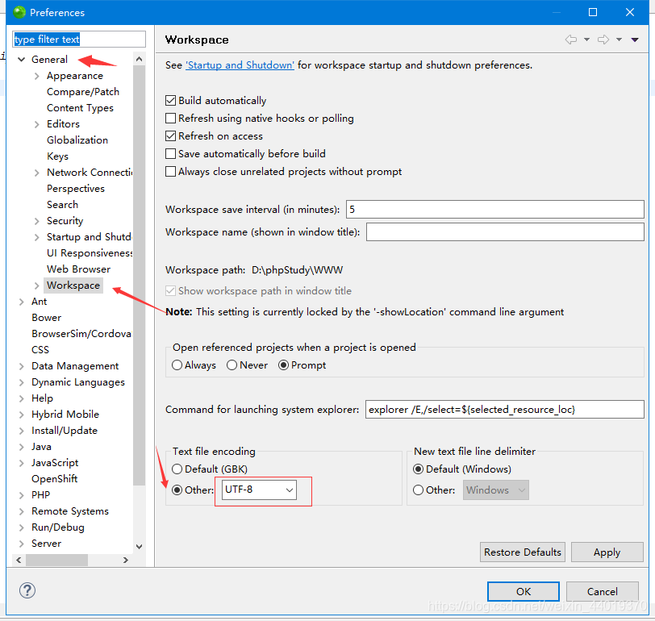The height and width of the screenshot is (621, 655).
Task: Select OpenShift preference page
Action: tap(54, 479)
